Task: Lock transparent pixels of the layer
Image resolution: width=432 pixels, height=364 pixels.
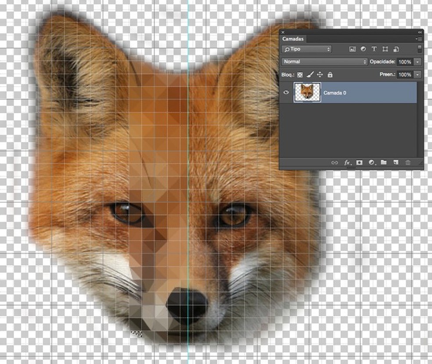Action: 300,75
